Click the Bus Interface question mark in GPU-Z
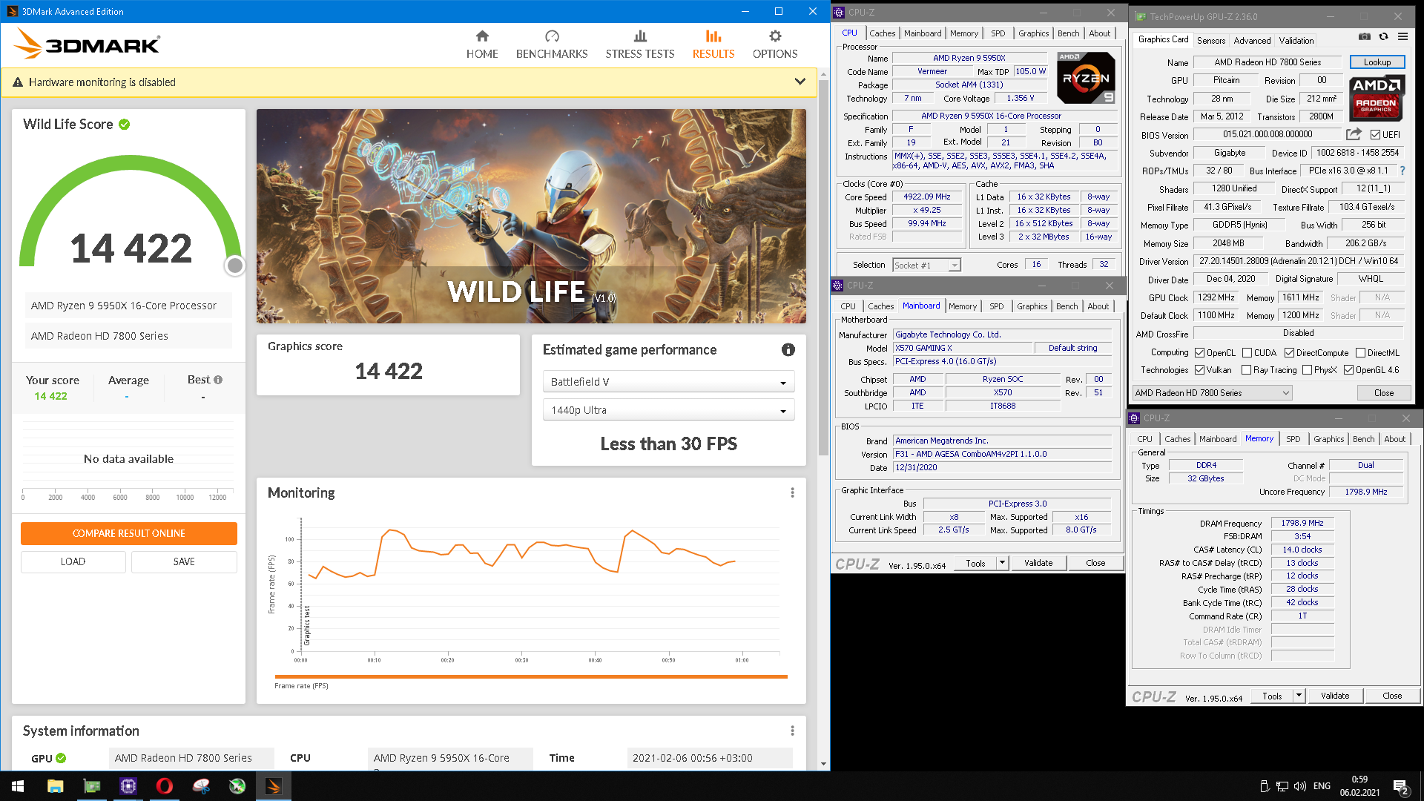1424x801 pixels. click(1402, 171)
